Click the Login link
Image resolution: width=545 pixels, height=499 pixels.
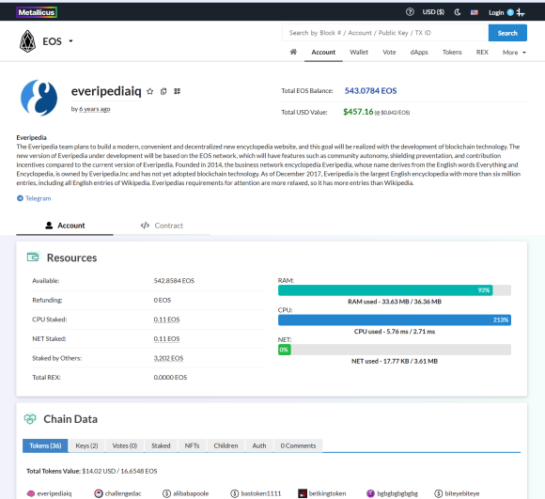[x=496, y=12]
